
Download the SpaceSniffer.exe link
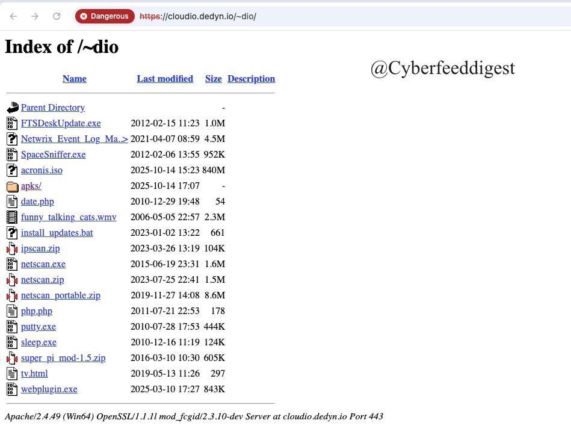53,155
